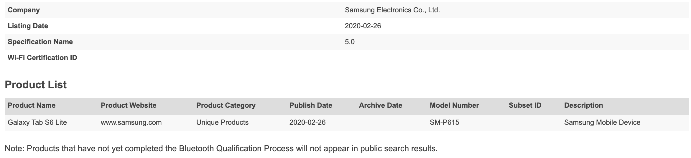This screenshot has width=691, height=158.
Task: Click the Wi-Fi Certification ID label
Action: coord(42,58)
